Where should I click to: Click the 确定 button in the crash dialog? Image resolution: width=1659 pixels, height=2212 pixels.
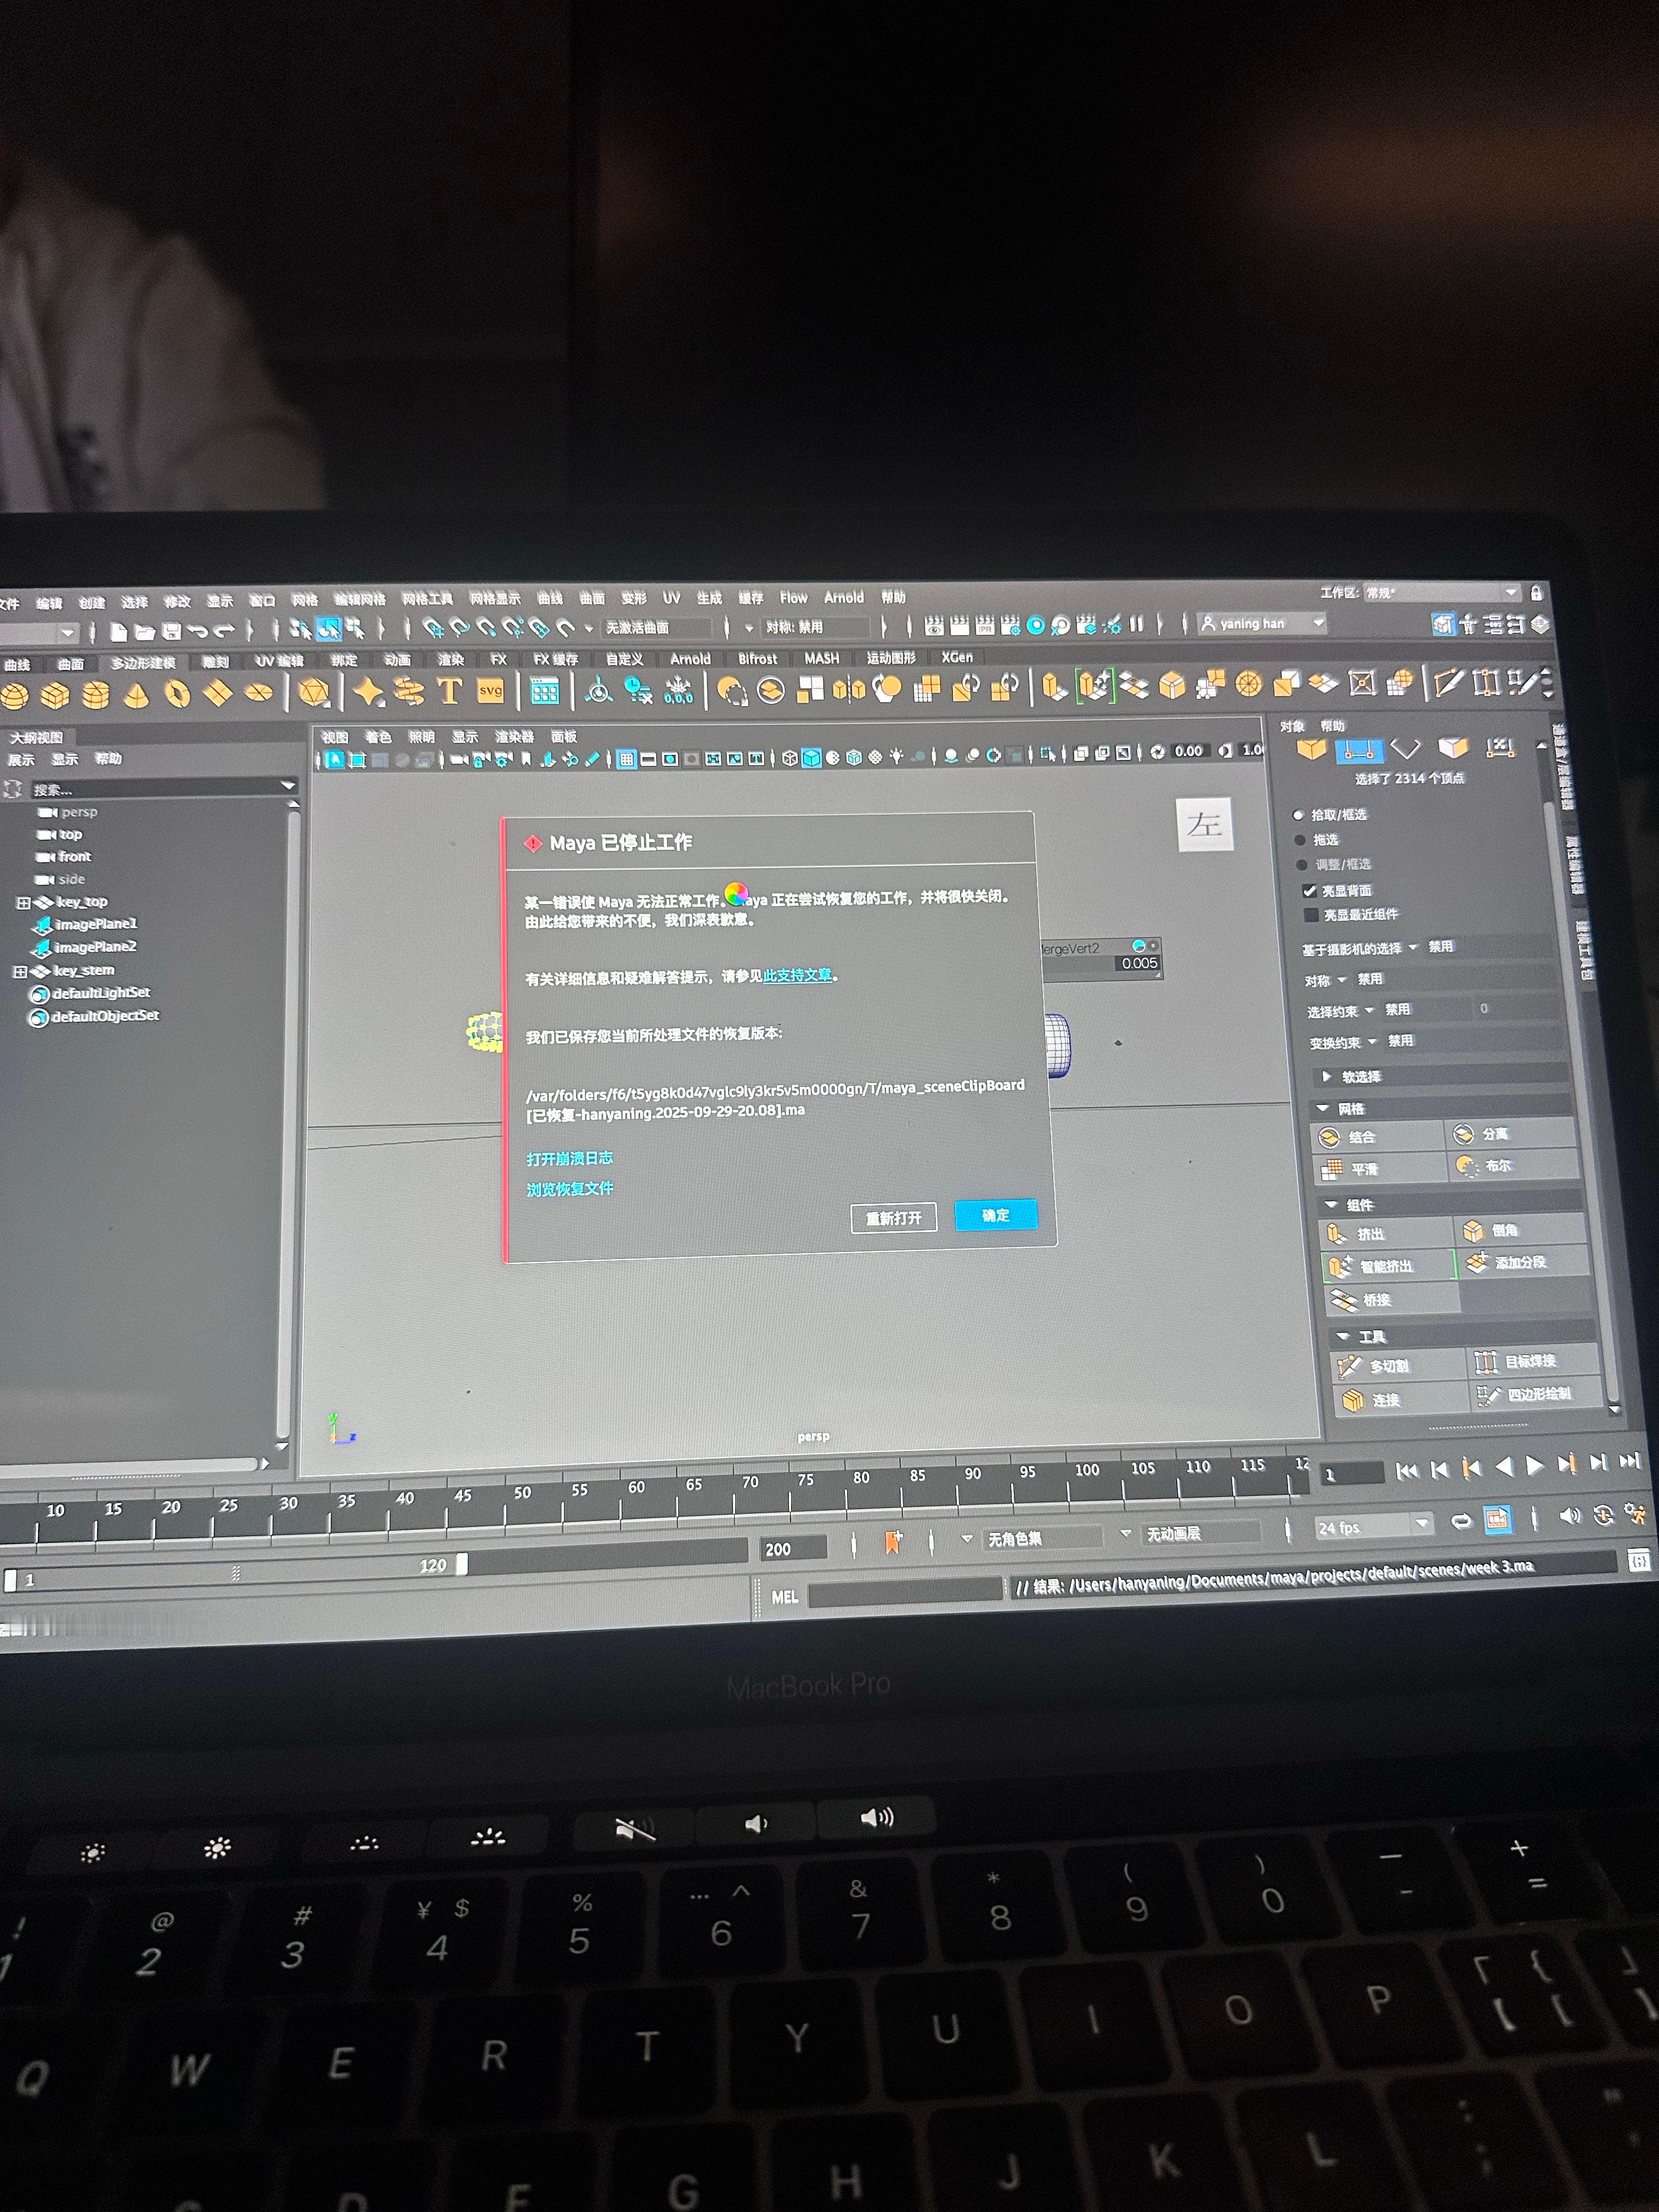click(x=995, y=1215)
